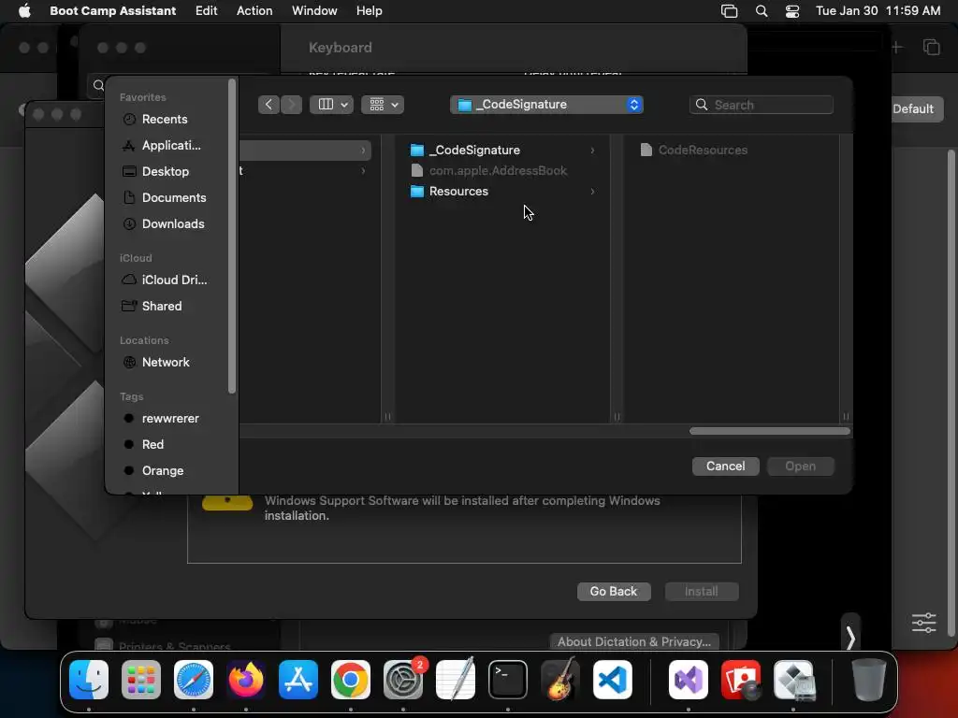Screen dimensions: 958x718
Task: Click the right chevron arrow near the Dock
Action: pos(850,638)
